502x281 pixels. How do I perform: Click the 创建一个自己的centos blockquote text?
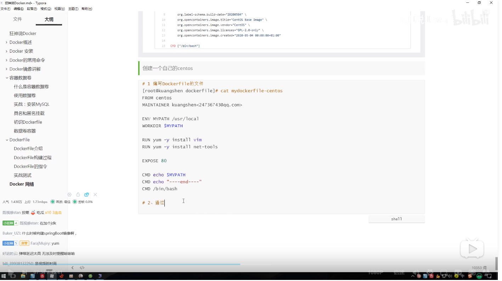[x=168, y=68]
